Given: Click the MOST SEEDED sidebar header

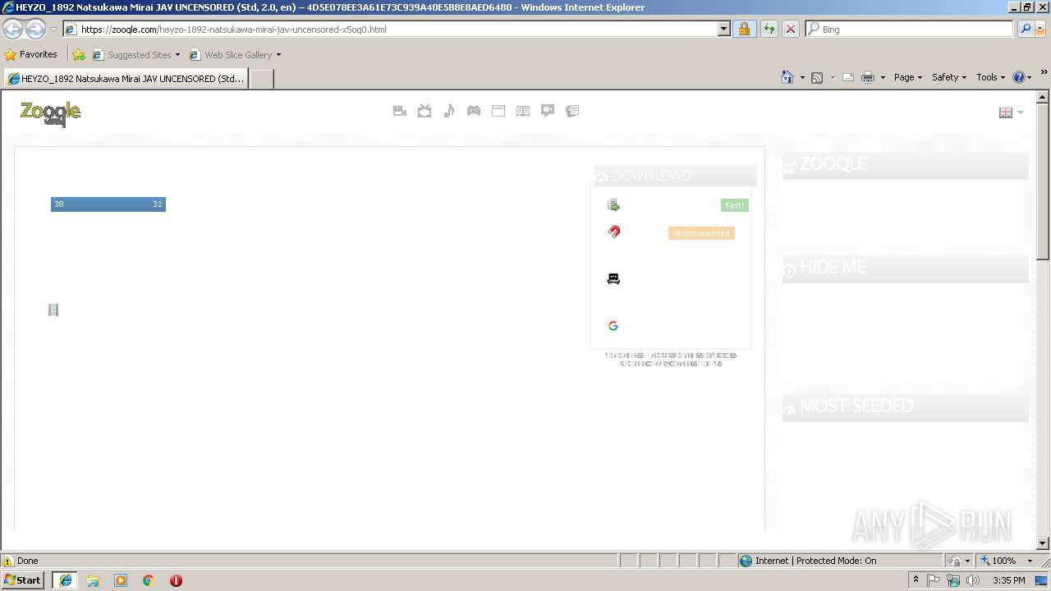Looking at the screenshot, I should tap(906, 407).
